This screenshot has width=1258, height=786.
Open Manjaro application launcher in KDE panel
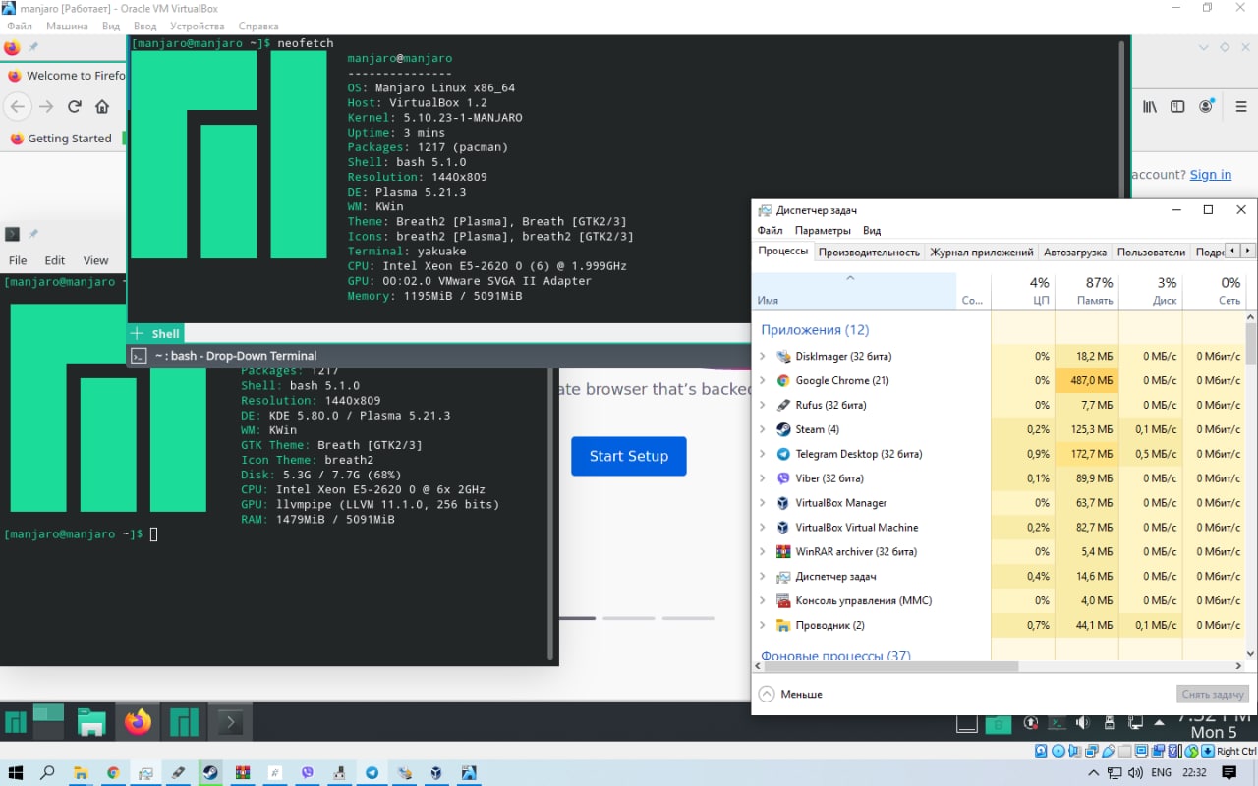click(15, 723)
